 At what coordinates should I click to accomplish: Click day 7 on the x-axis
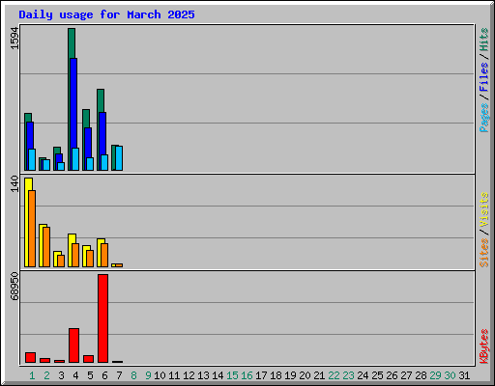[x=119, y=375]
